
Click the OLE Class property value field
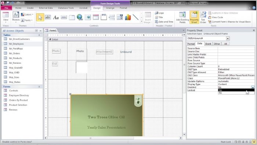click(x=236, y=75)
